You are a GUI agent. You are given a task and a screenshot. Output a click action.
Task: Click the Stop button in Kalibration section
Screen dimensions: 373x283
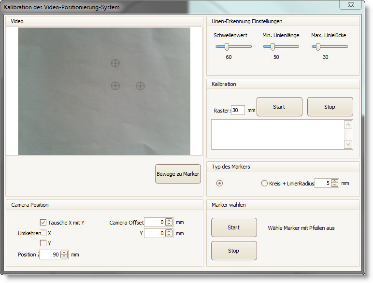click(330, 107)
